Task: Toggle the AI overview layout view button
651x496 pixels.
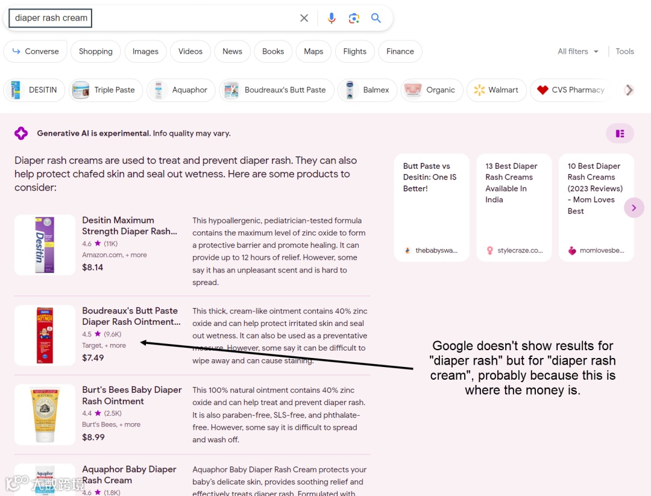Action: (620, 133)
